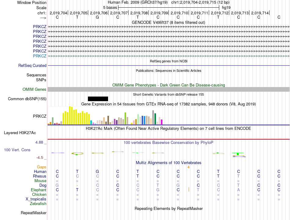Open Short Genetic Variants from dbSNP title
The height and width of the screenshot is (220, 290).
[x=169, y=94]
